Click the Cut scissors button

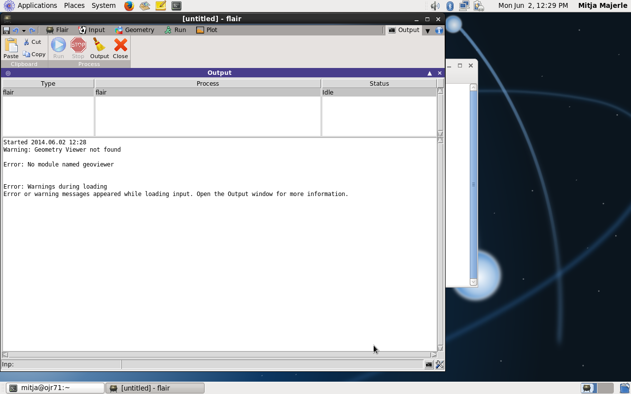(33, 42)
